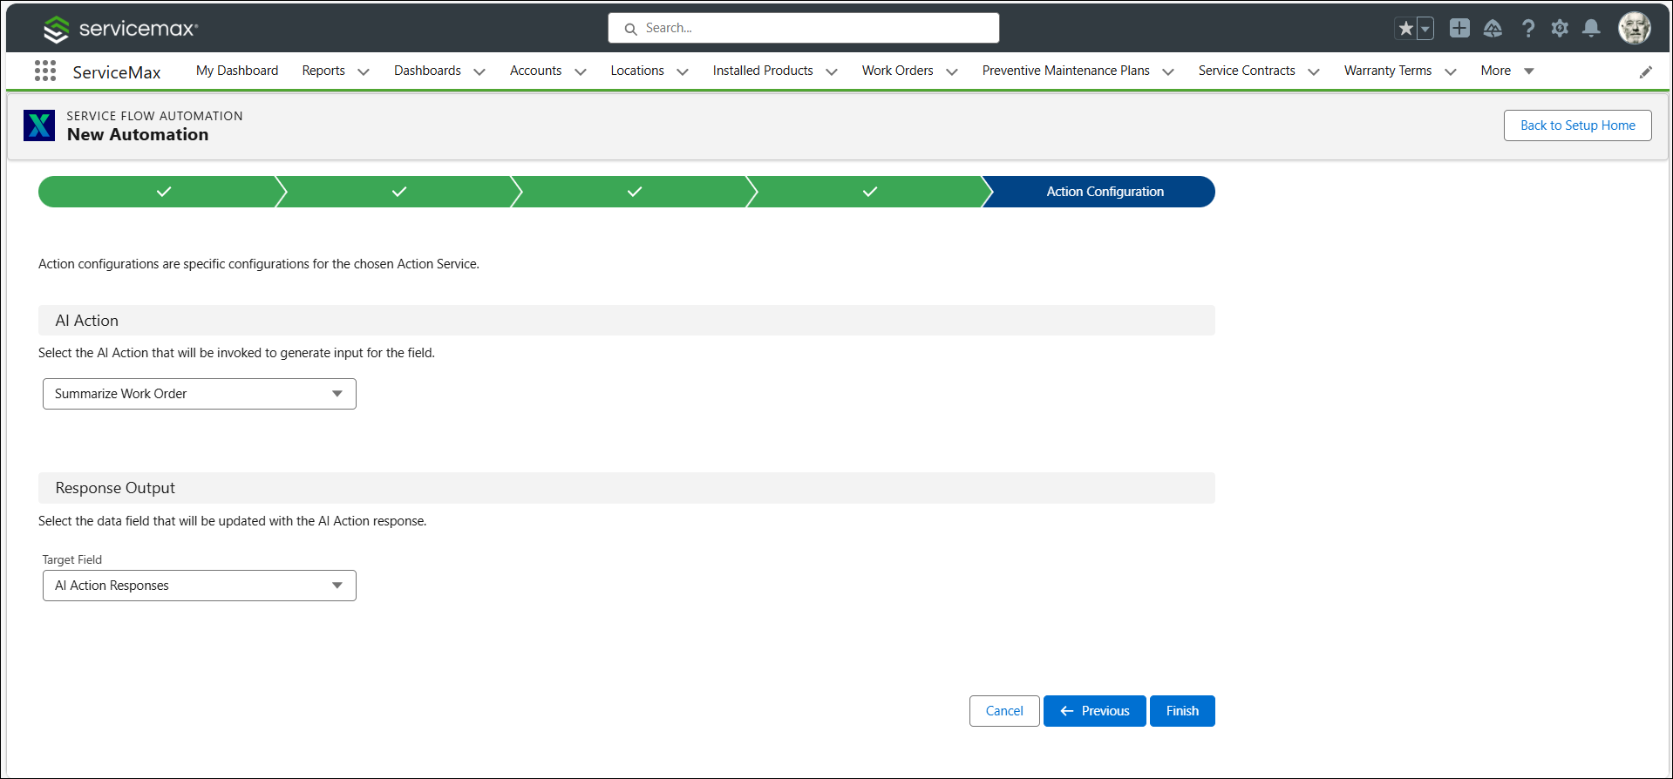Click the Target Field label
The width and height of the screenshot is (1673, 779).
click(72, 559)
